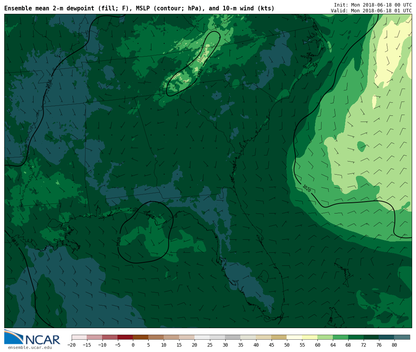This screenshot has height=352, width=416.
Task: Click the -20 tick label on the colorbar
Action: pyautogui.click(x=71, y=345)
